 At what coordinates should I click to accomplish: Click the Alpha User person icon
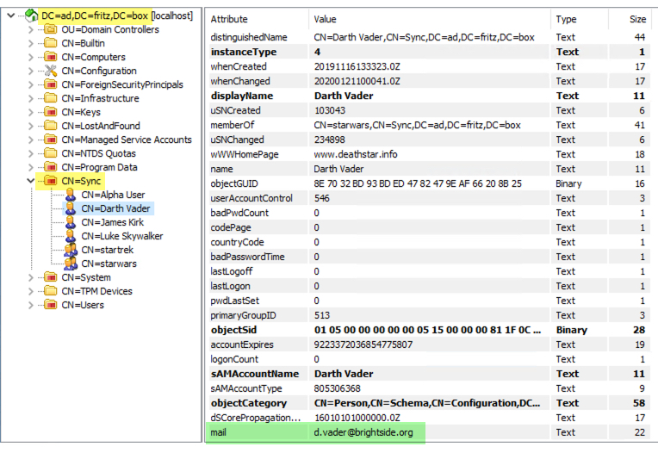point(71,195)
